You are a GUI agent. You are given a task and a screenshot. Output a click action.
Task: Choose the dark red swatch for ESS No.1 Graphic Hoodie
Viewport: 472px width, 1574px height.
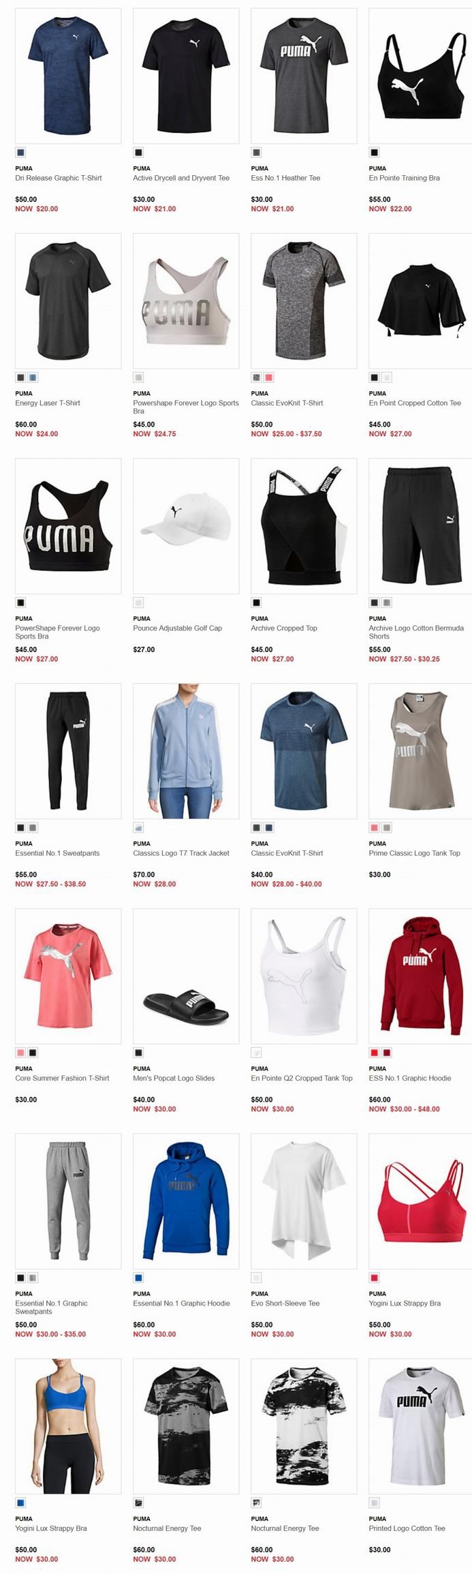coord(386,1053)
